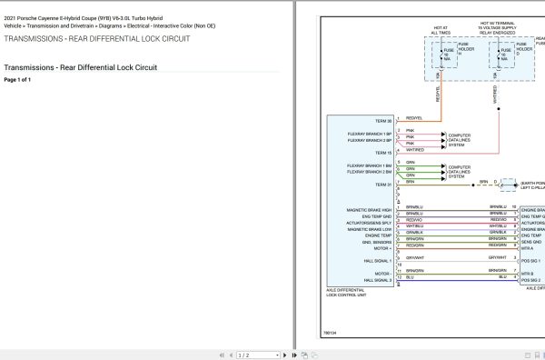Image resolution: width=545 pixels, height=360 pixels.
Task: Go to the next page with the arrow
Action: tap(285, 355)
